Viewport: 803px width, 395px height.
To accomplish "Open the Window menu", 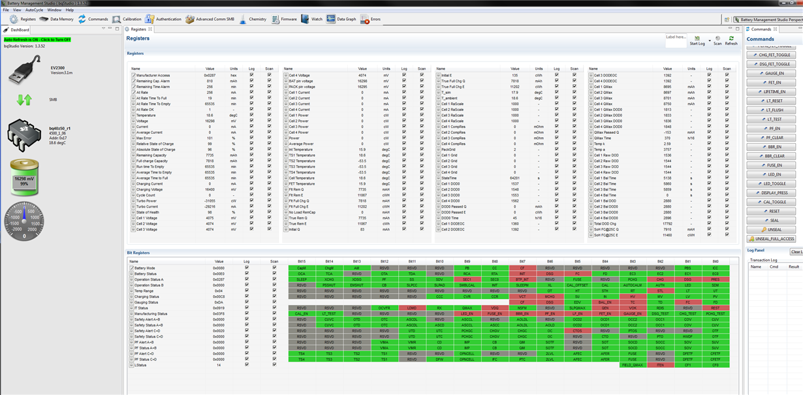I will (x=54, y=10).
